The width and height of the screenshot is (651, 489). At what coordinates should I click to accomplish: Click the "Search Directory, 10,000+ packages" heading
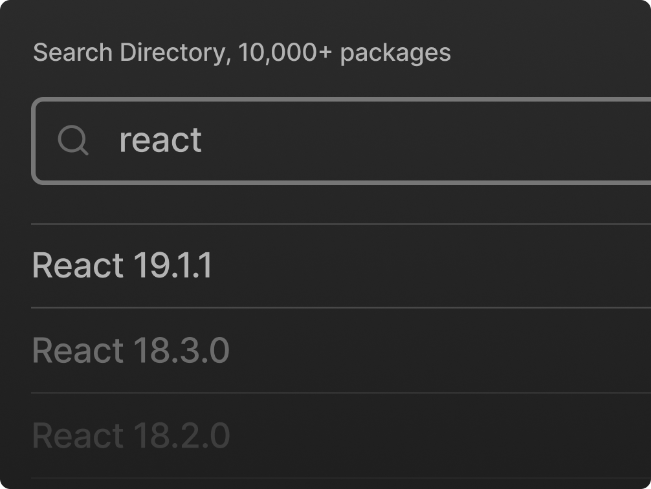coord(242,52)
